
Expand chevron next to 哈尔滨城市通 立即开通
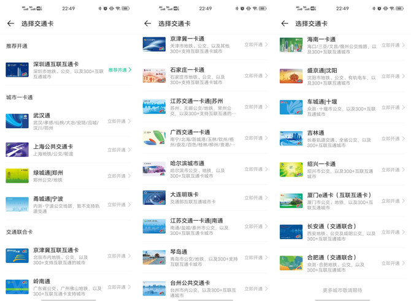[266, 169]
